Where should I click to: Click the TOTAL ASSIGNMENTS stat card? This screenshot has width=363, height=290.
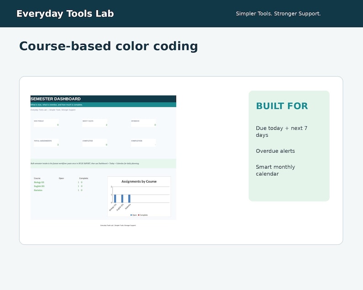point(46,142)
